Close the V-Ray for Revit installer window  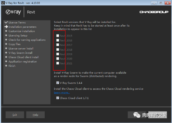[168, 3]
